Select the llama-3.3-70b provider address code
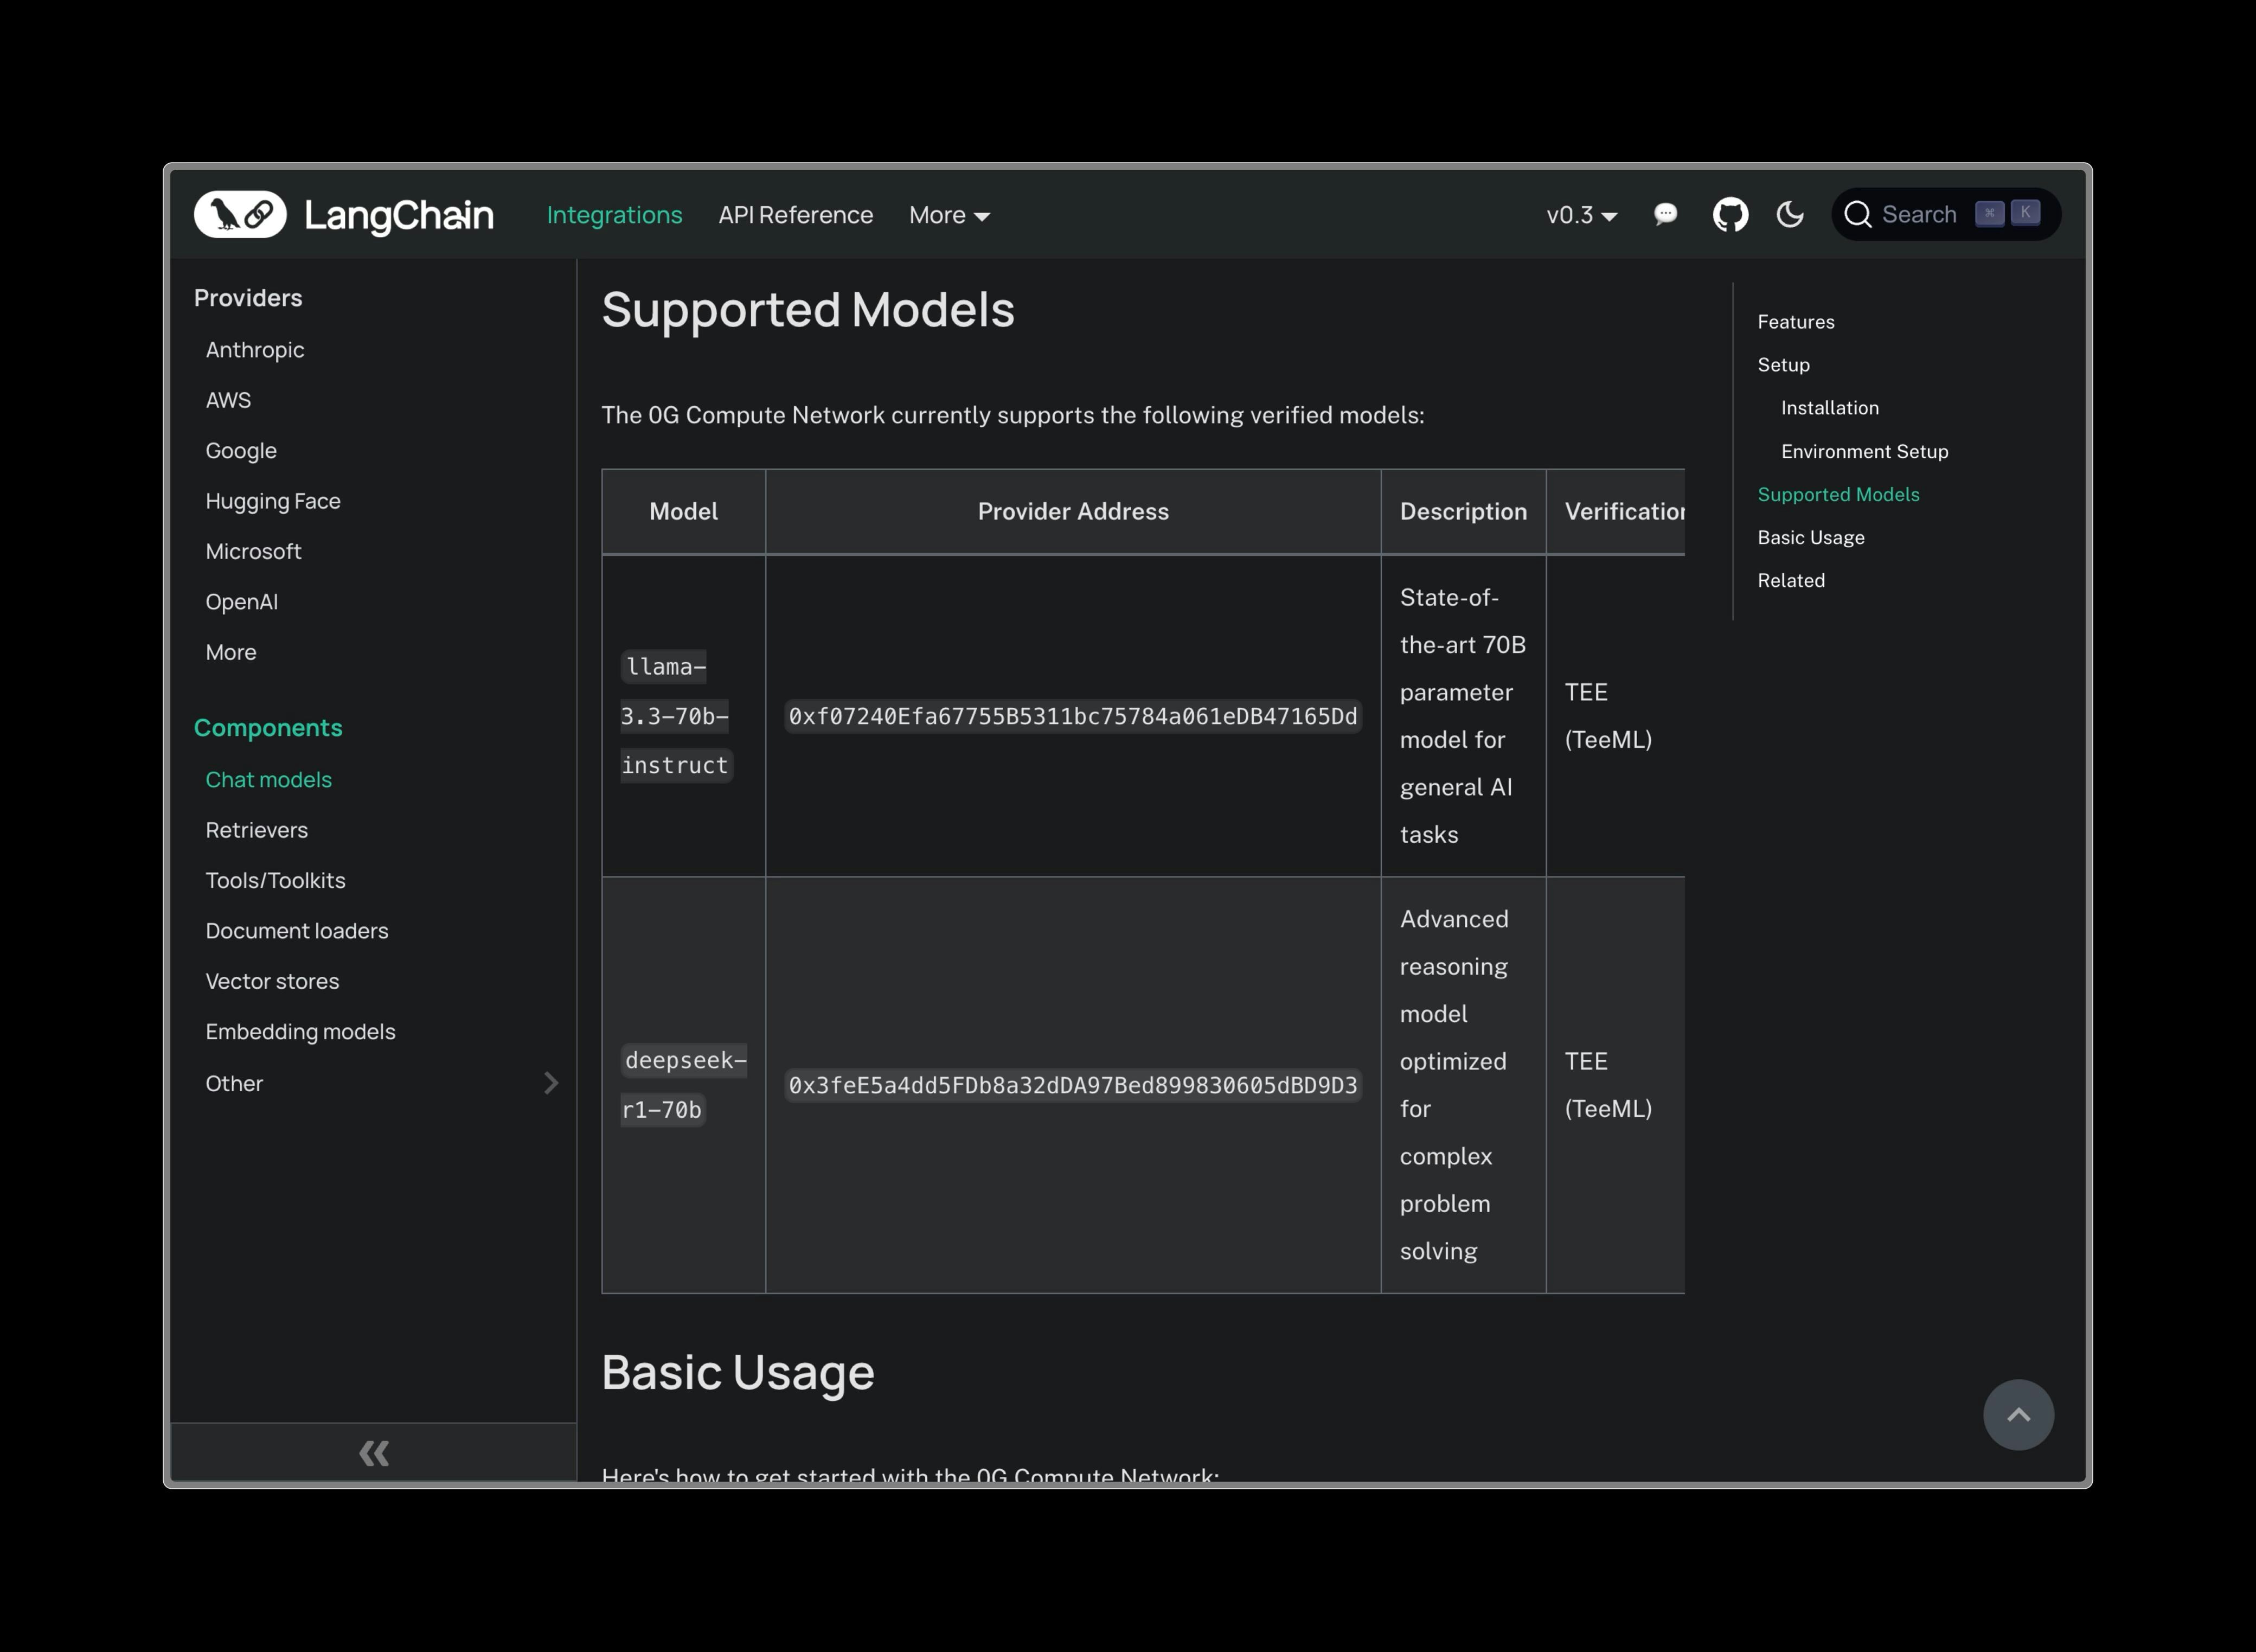The width and height of the screenshot is (2256, 1652). [x=1072, y=716]
